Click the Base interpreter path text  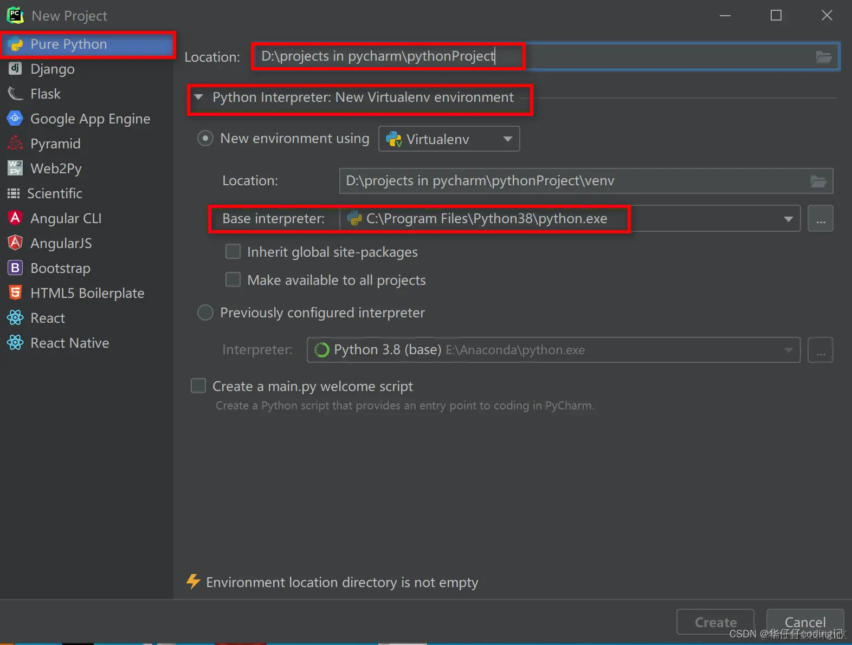click(487, 219)
